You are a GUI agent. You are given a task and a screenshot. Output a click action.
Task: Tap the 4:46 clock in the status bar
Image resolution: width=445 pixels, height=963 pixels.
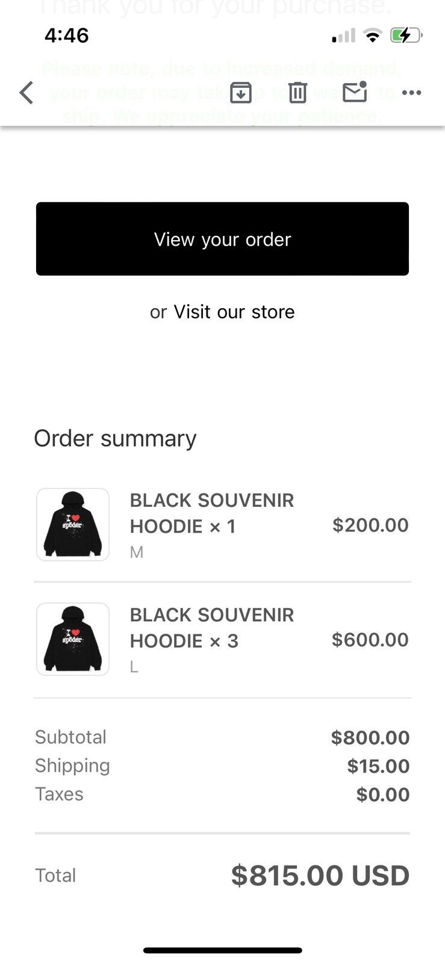(67, 36)
